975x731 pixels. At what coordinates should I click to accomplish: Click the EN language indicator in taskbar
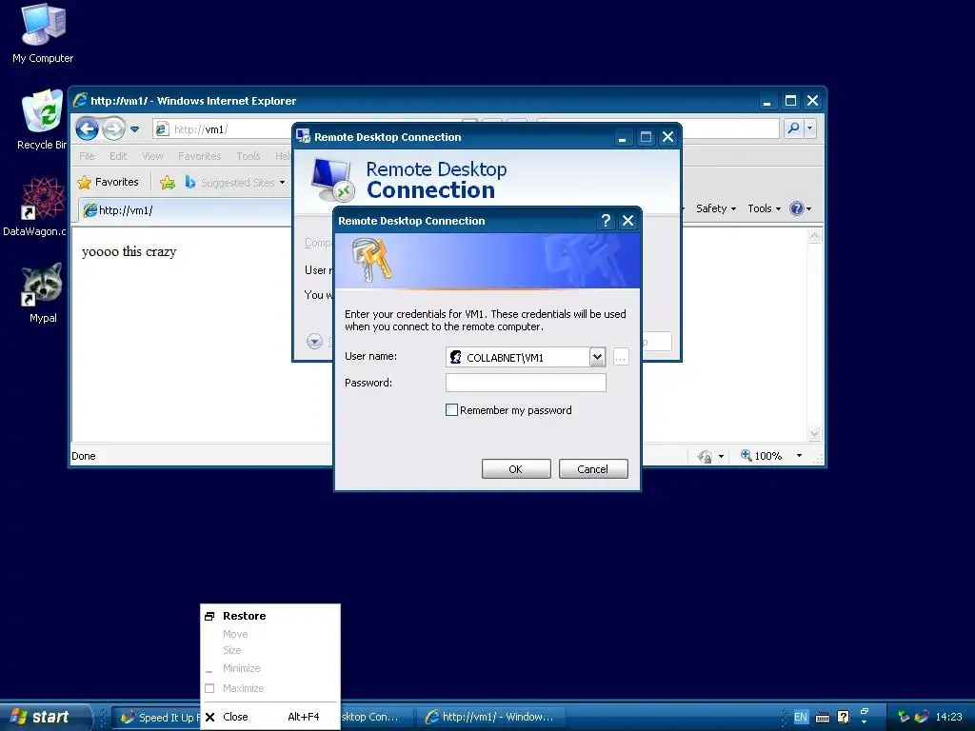point(801,717)
